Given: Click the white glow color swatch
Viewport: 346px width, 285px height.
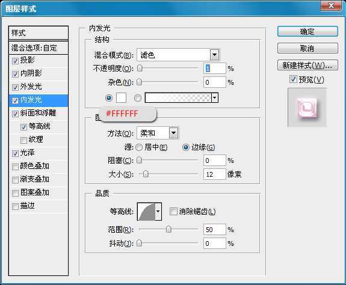Looking at the screenshot, I should coord(121,97).
